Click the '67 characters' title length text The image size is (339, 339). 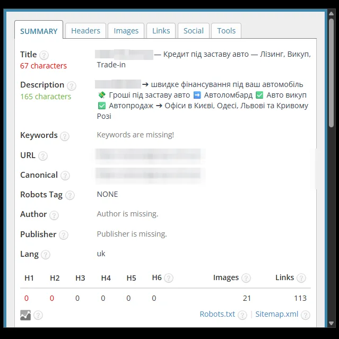click(44, 66)
